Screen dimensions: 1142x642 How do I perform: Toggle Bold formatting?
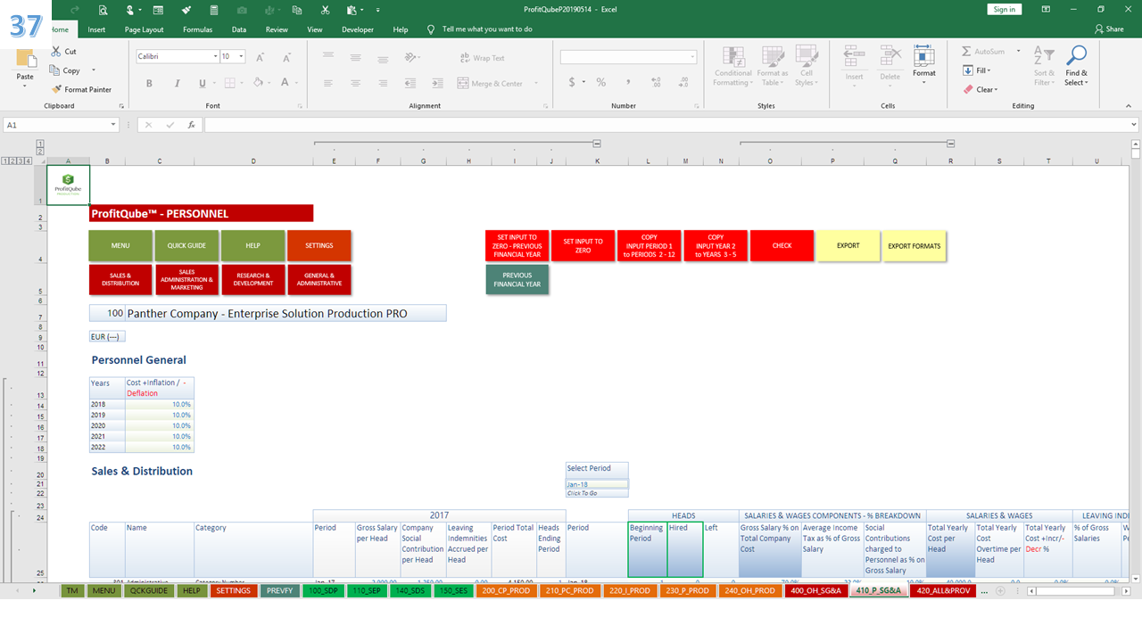(x=150, y=83)
